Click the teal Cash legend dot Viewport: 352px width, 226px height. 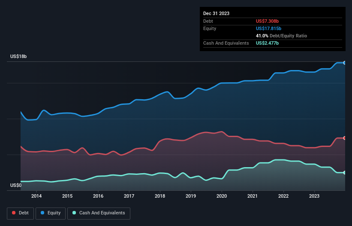click(x=74, y=213)
